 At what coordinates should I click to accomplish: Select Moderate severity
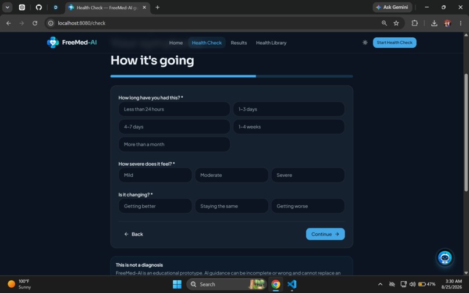pyautogui.click(x=232, y=175)
